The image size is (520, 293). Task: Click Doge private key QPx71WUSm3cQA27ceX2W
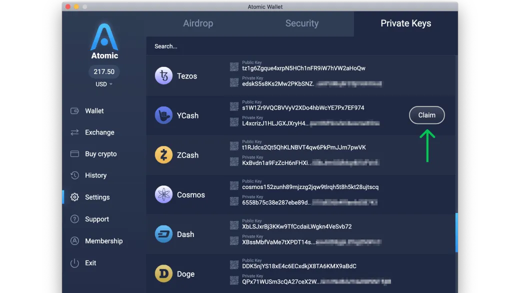281,281
